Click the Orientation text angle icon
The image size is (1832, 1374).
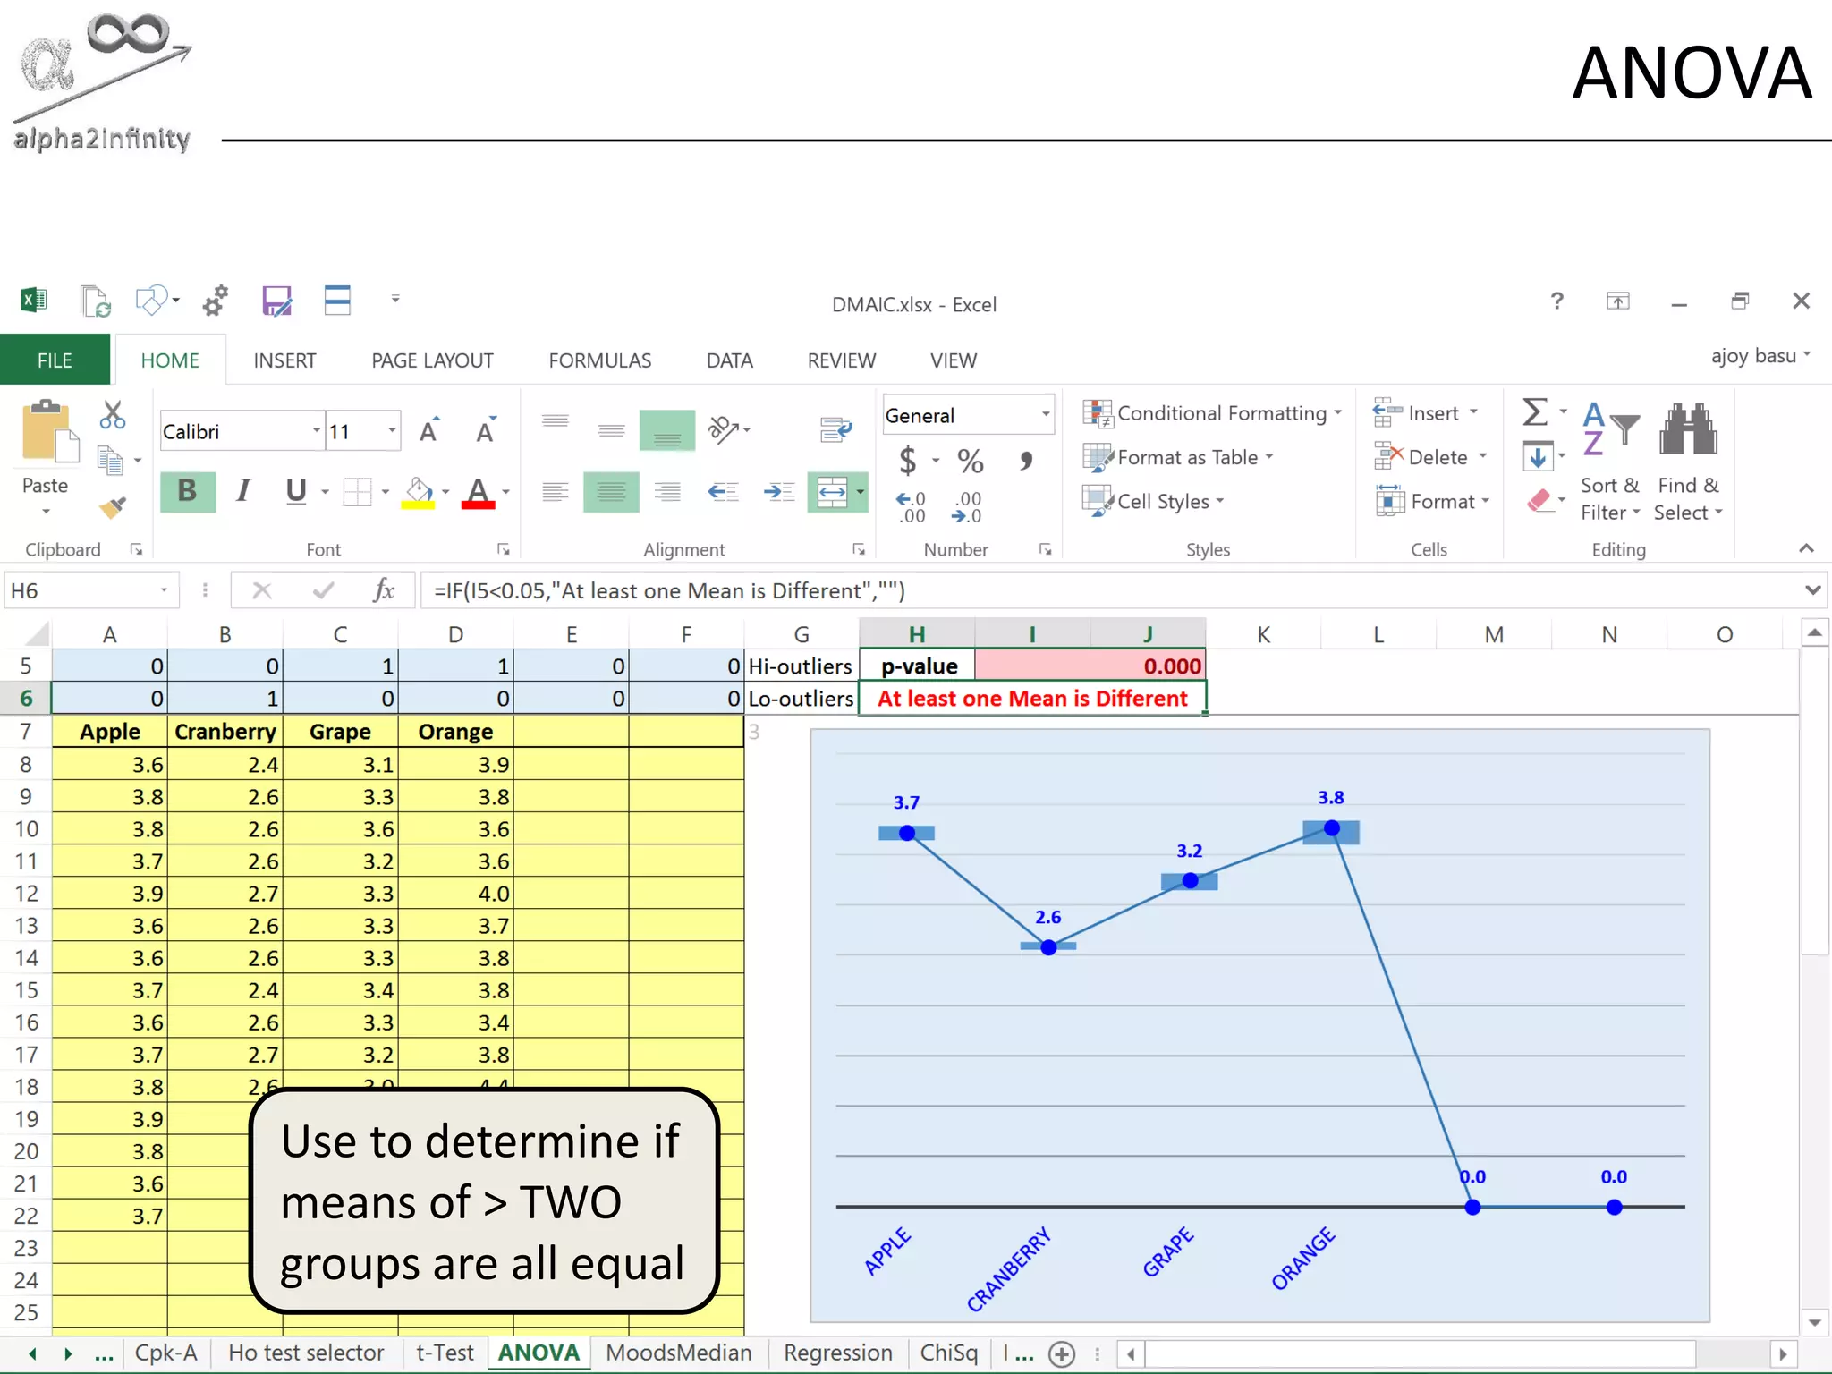click(x=724, y=430)
